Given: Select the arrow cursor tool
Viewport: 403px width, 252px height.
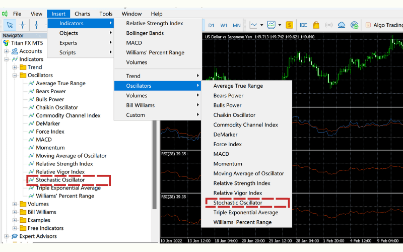Looking at the screenshot, I should click(x=10, y=25).
